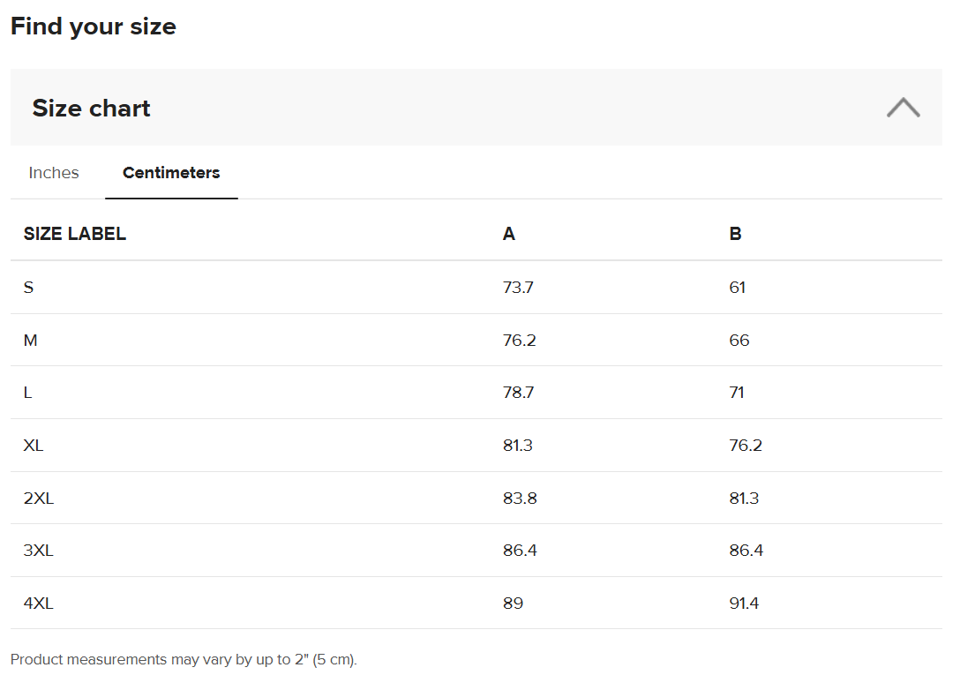Click the Find your size heading
This screenshot has height=690, width=960.
click(94, 26)
